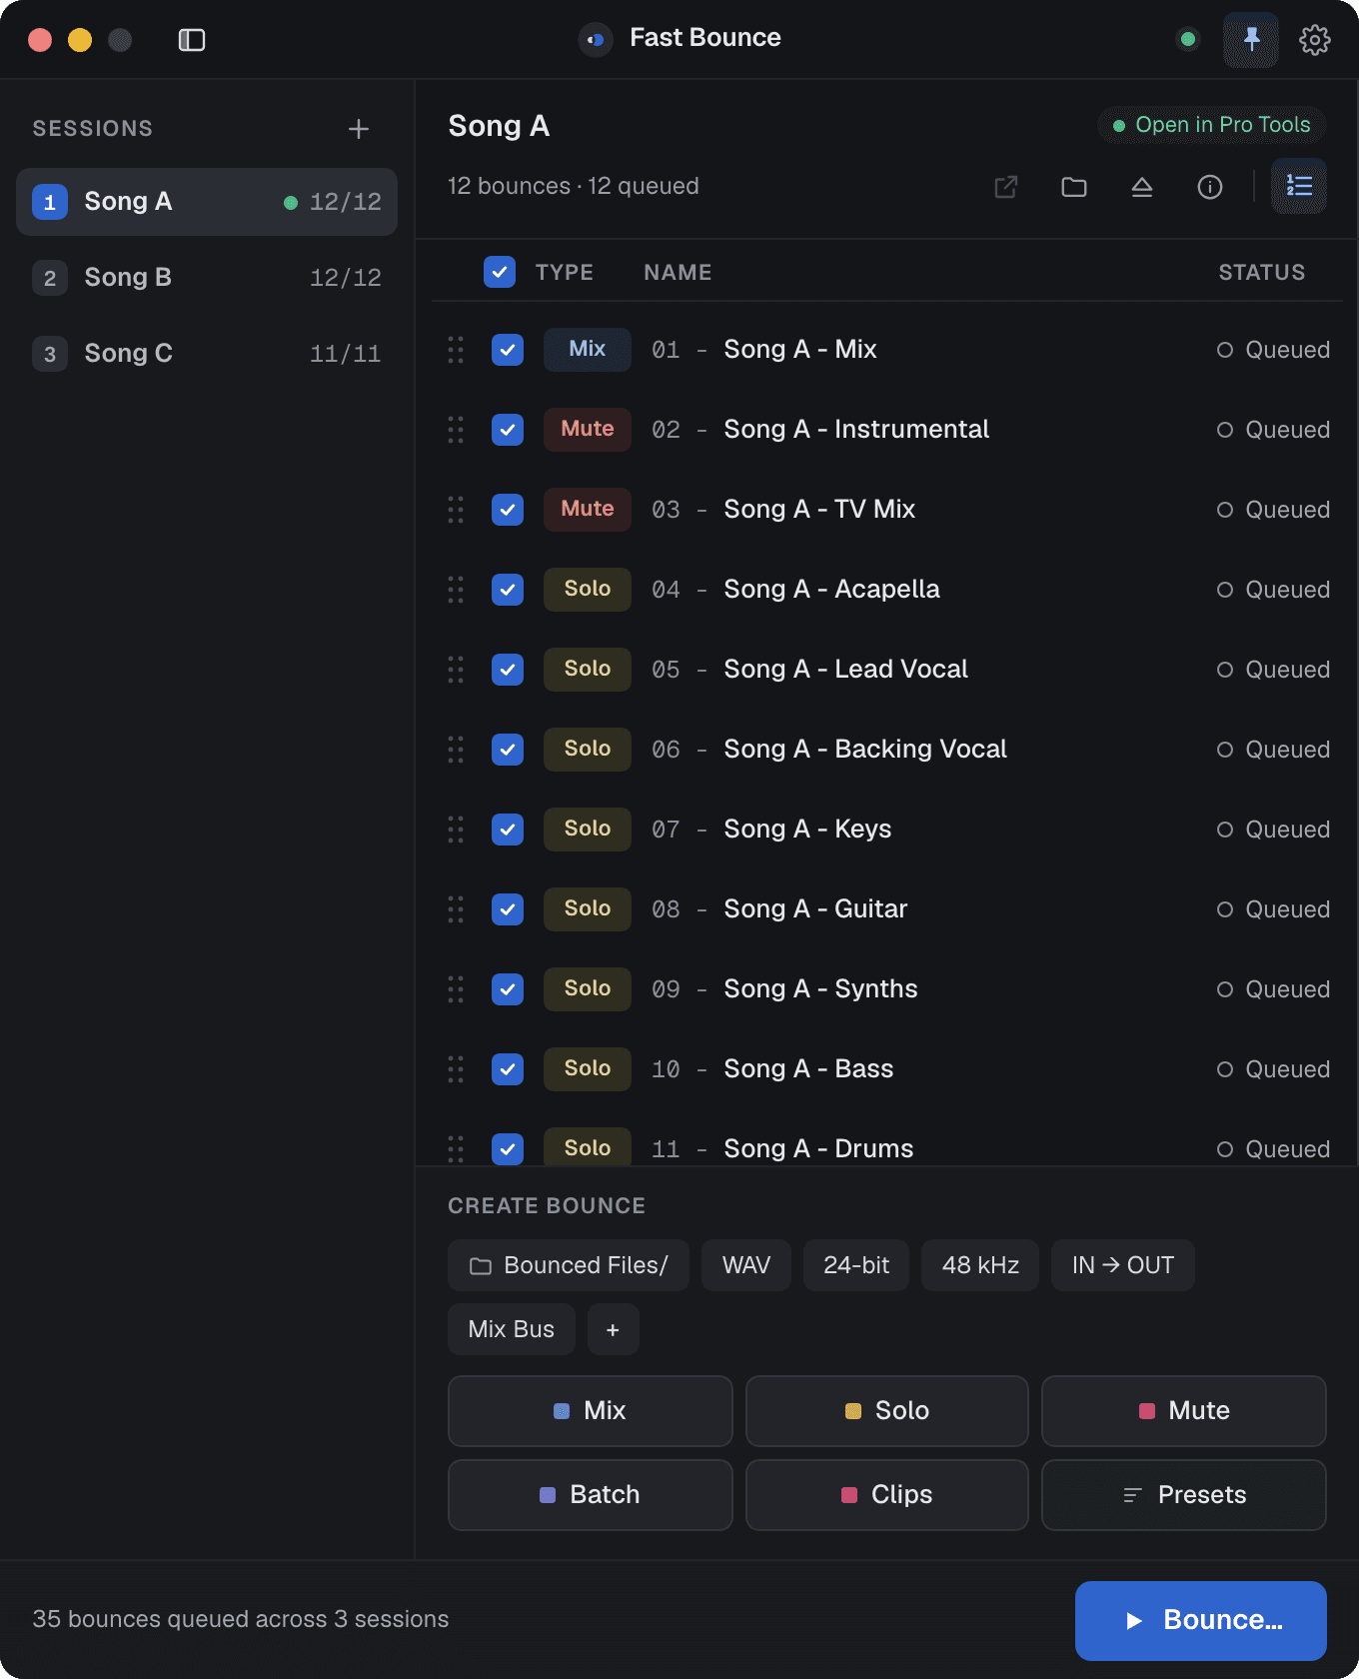
Task: Click the name Song A - Guitar
Action: click(x=815, y=909)
